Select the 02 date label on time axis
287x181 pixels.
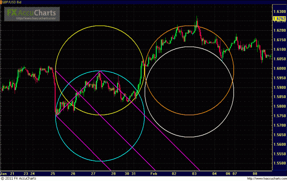[x=174, y=174]
